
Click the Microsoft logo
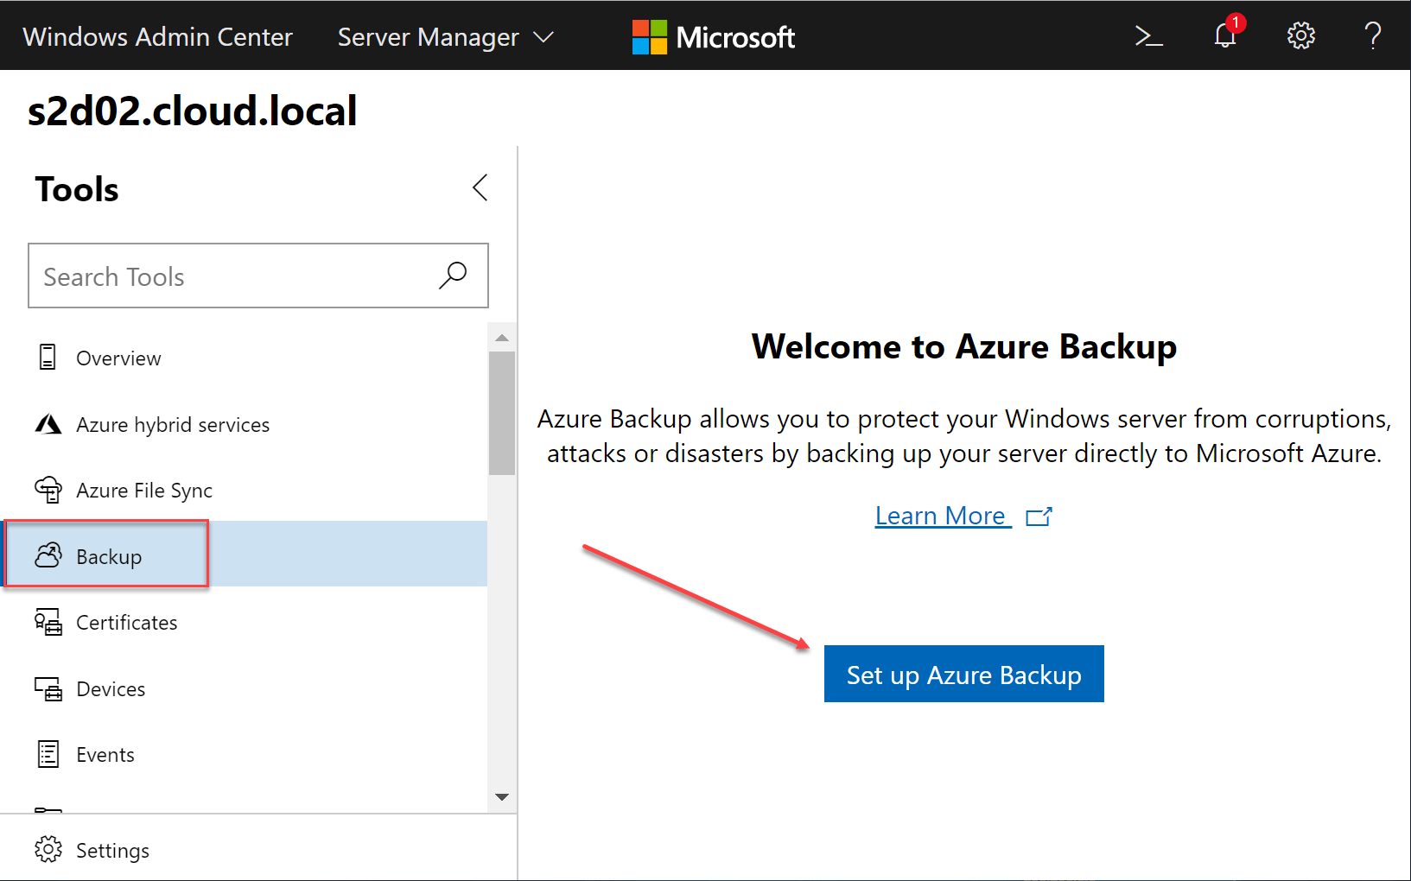click(x=713, y=37)
